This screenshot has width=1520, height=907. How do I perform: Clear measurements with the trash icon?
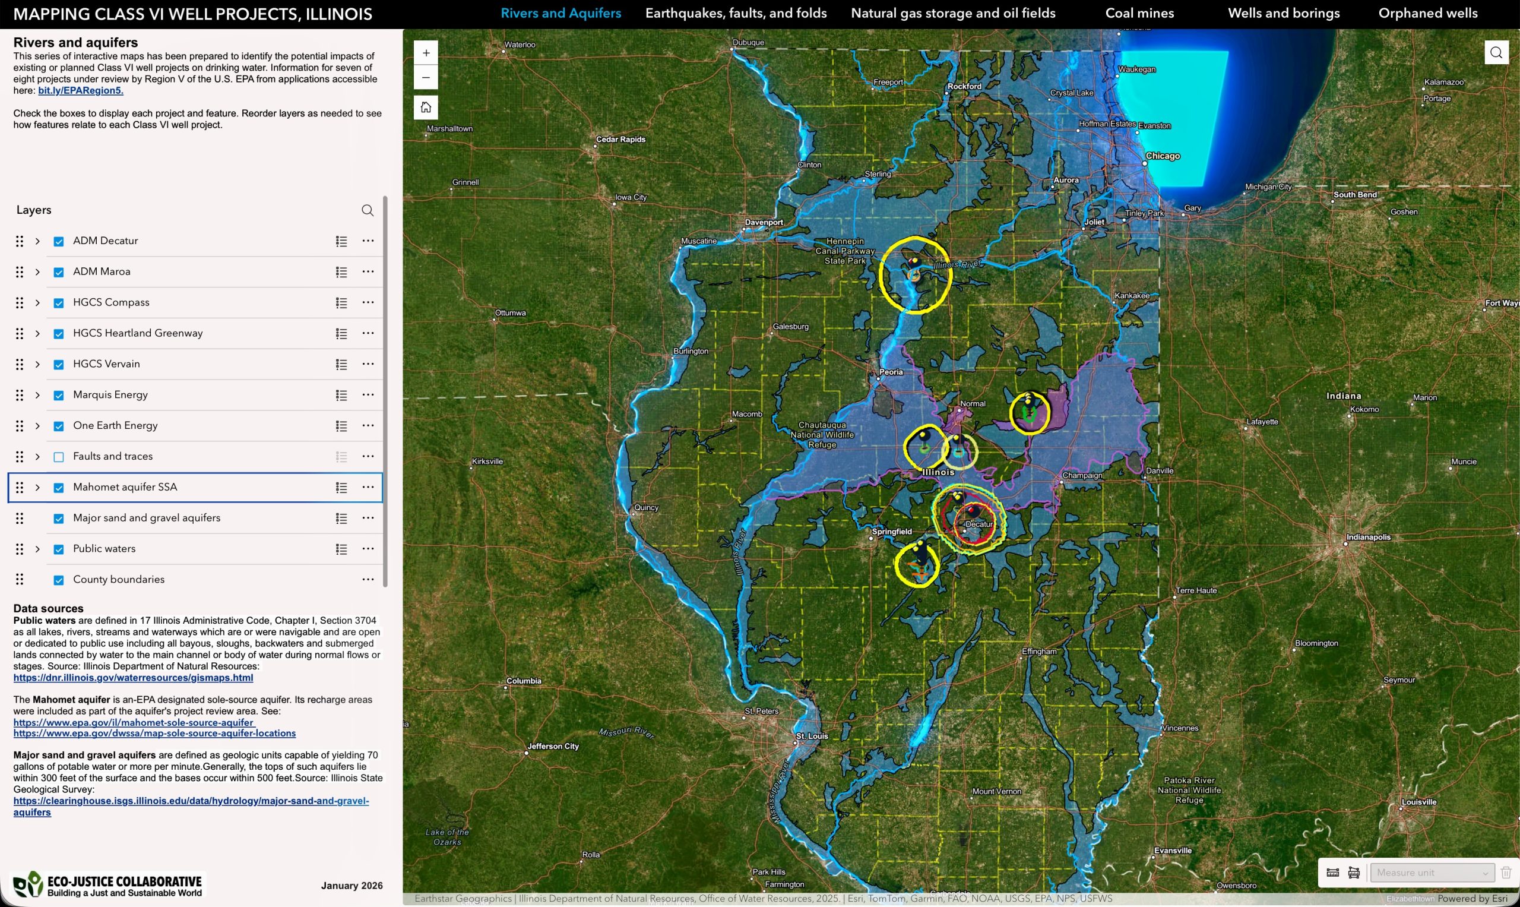click(1506, 872)
